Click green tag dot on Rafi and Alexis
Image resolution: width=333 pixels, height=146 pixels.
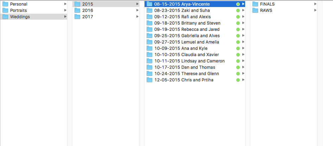(x=238, y=17)
